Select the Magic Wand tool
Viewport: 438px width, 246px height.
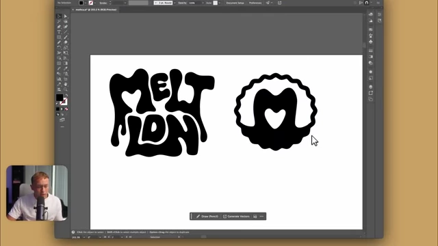click(x=59, y=21)
